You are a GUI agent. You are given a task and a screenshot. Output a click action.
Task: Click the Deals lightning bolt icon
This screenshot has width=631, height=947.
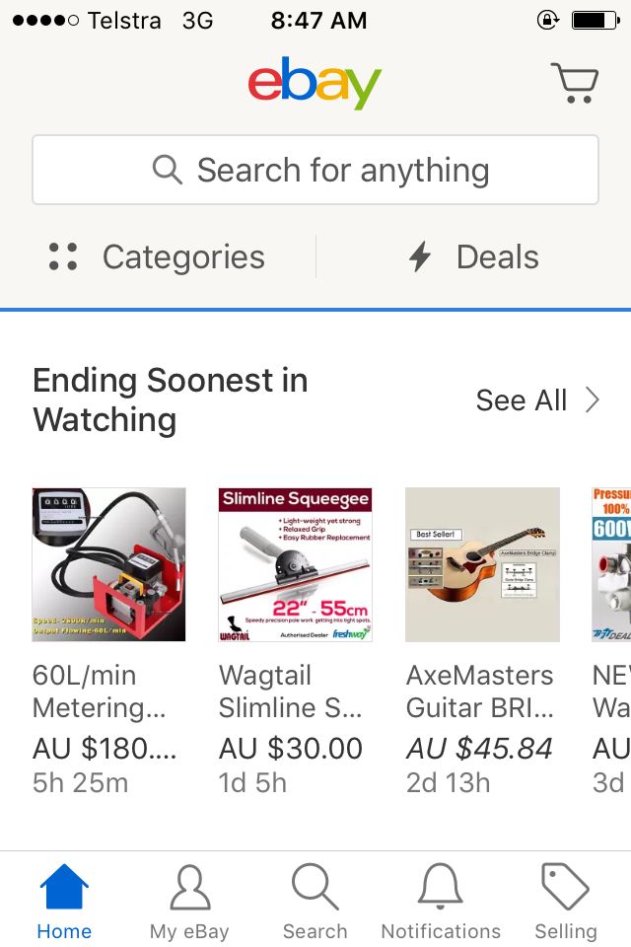(x=420, y=257)
